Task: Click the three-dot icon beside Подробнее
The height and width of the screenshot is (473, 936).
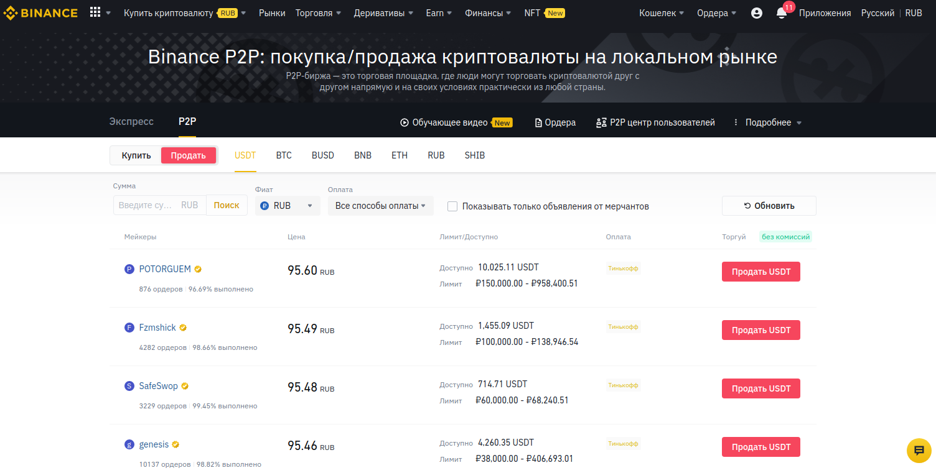Action: pos(736,122)
